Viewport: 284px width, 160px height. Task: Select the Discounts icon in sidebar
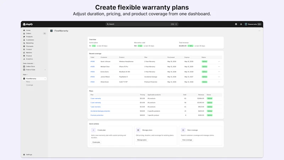(24, 46)
